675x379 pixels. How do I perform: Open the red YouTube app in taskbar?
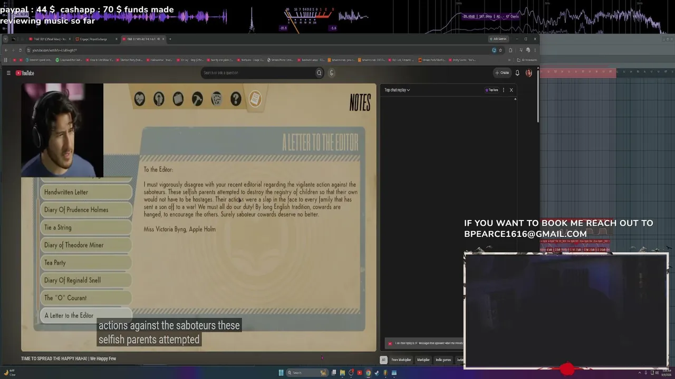click(x=360, y=373)
